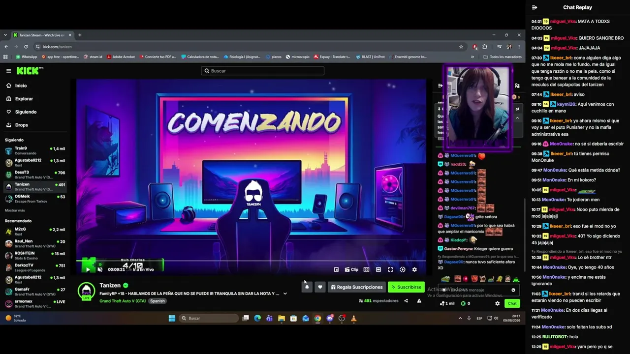Click the Chrome back arrow

coord(6,47)
